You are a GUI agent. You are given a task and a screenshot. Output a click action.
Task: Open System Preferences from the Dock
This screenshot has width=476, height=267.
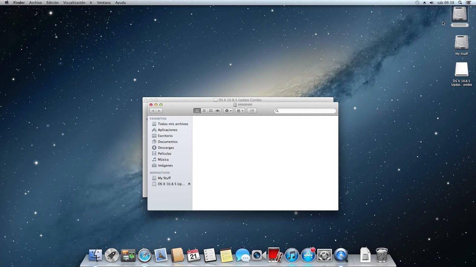pyautogui.click(x=324, y=255)
